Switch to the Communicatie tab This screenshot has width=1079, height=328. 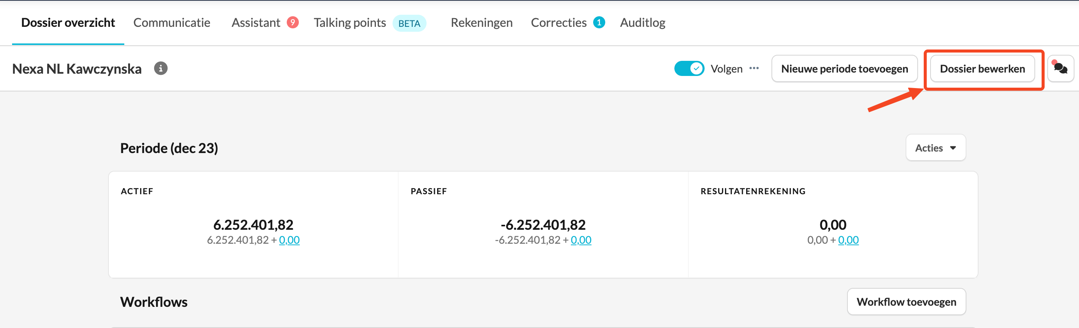[172, 23]
